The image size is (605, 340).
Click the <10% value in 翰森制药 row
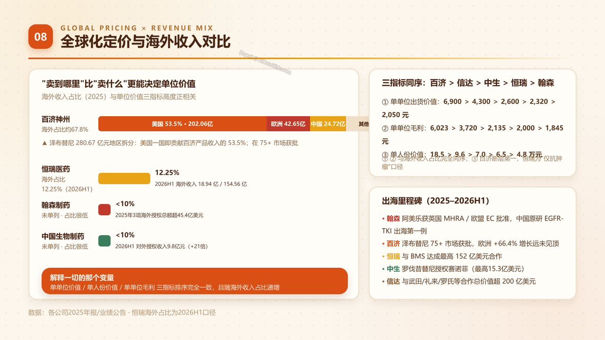click(x=125, y=204)
